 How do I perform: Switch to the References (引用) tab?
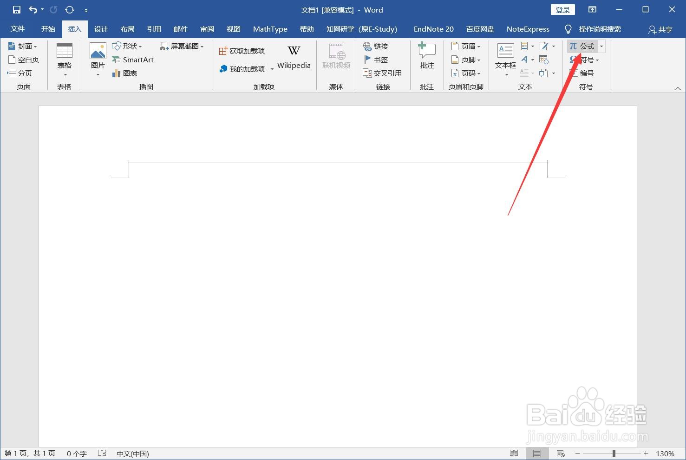coord(154,29)
